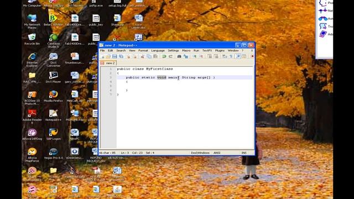
Task: Open the Macro menu
Action: (186, 50)
